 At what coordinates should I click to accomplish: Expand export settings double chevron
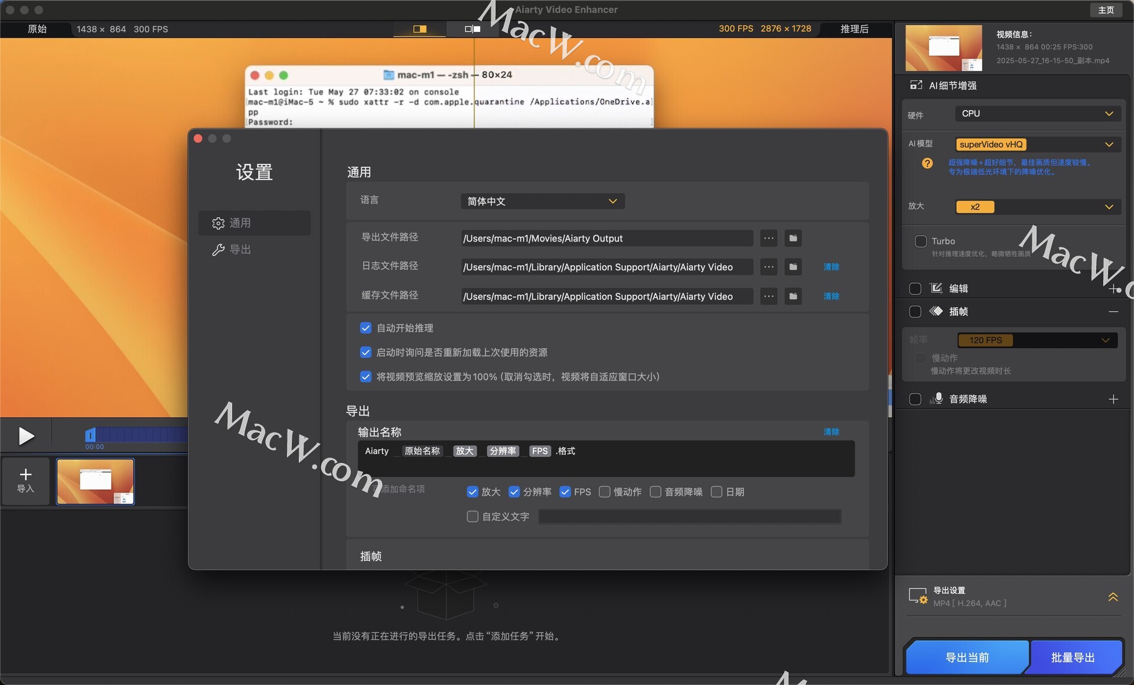pos(1113,597)
